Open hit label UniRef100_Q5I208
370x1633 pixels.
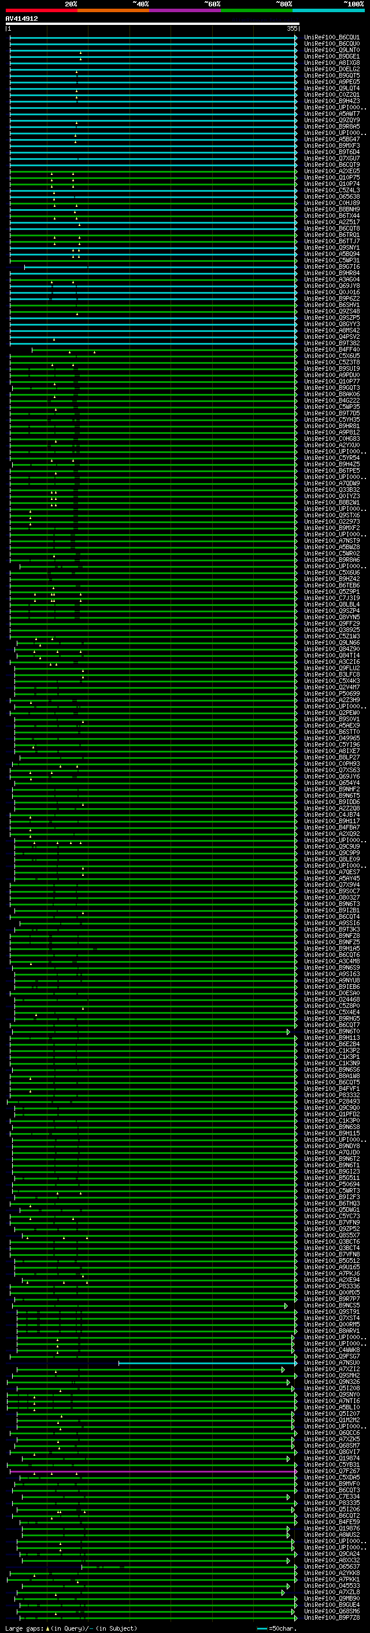tap(332, 1389)
